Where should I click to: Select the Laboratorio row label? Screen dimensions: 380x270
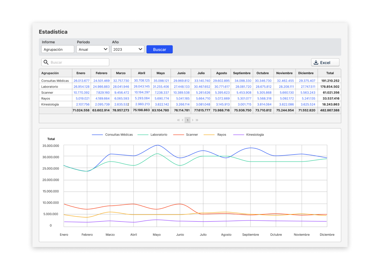click(x=50, y=86)
